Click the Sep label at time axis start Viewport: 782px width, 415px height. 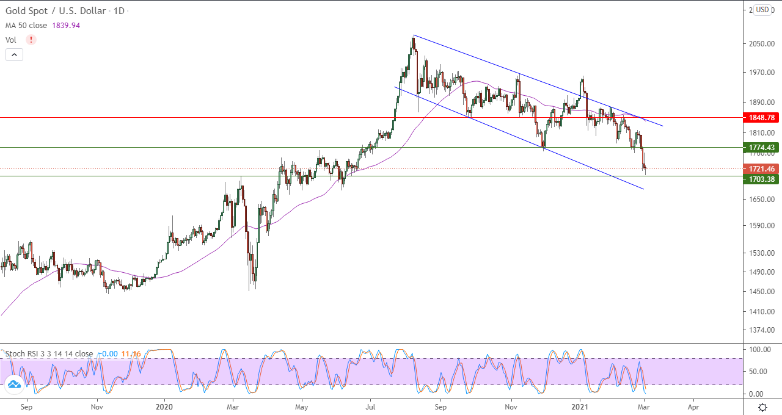(26, 406)
